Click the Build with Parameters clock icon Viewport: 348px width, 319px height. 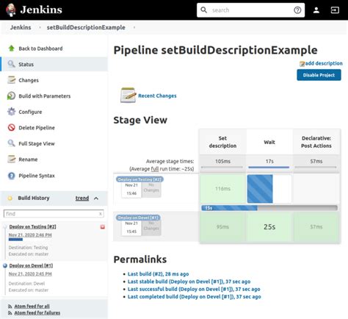11,96
